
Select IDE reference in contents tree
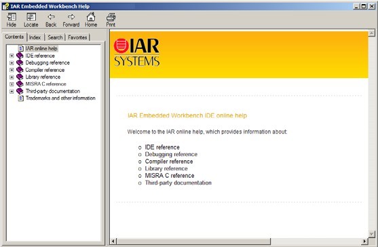coord(40,56)
